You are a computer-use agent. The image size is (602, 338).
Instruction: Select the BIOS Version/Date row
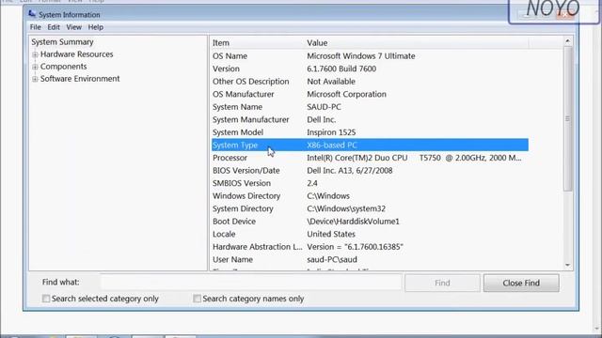[370, 170]
